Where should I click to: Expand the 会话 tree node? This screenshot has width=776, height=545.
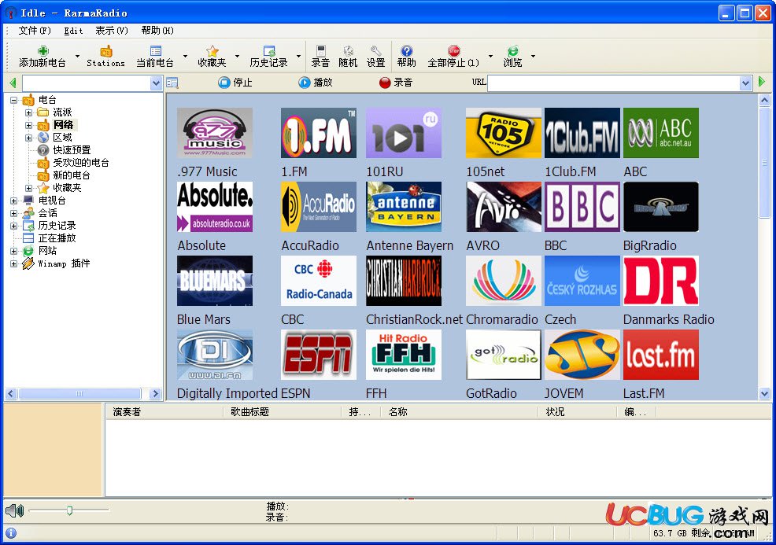point(14,214)
